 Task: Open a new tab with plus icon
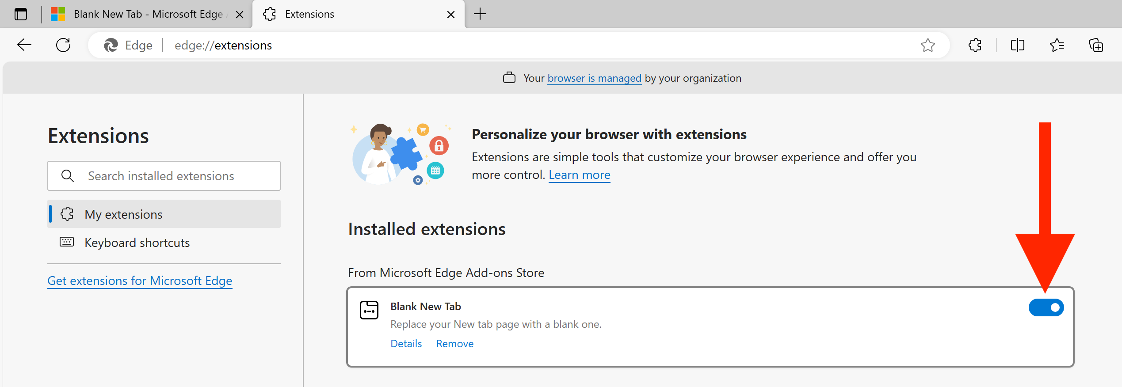(480, 14)
